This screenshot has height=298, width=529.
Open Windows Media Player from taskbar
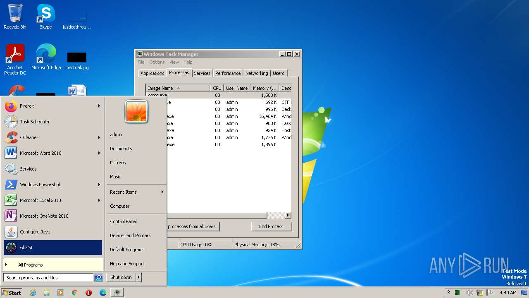tap(61, 293)
